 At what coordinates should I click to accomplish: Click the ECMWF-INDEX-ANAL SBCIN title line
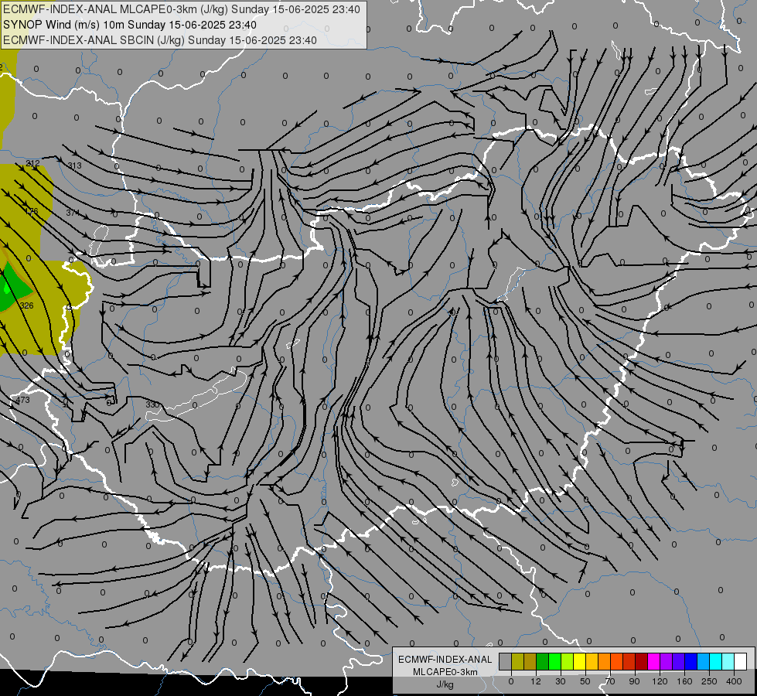coord(160,40)
